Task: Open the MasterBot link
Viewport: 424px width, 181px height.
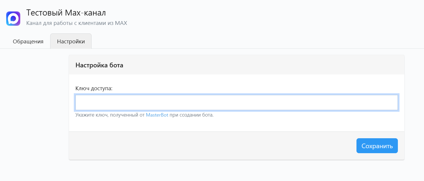Action: point(157,115)
